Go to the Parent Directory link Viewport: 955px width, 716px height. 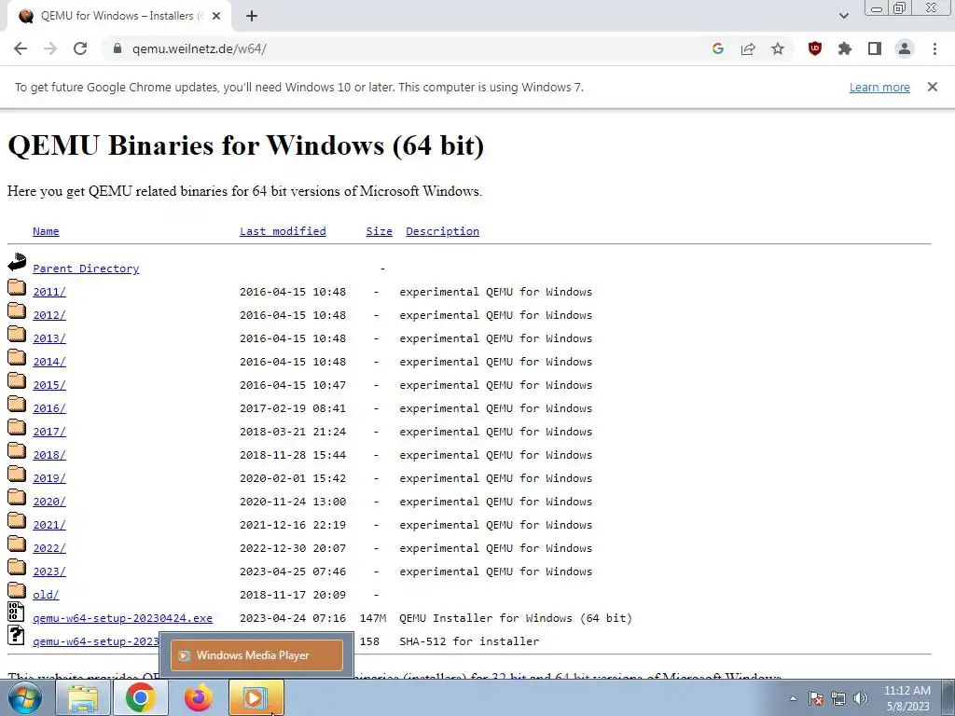pyautogui.click(x=86, y=268)
